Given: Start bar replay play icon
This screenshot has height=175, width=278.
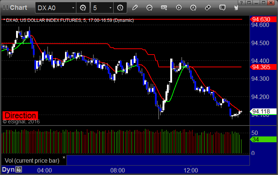Looking at the screenshot, I should click(x=179, y=8).
